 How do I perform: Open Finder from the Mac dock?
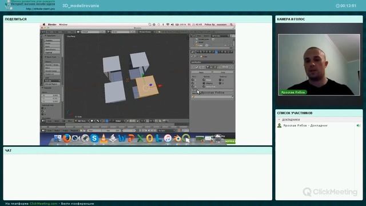[57, 138]
